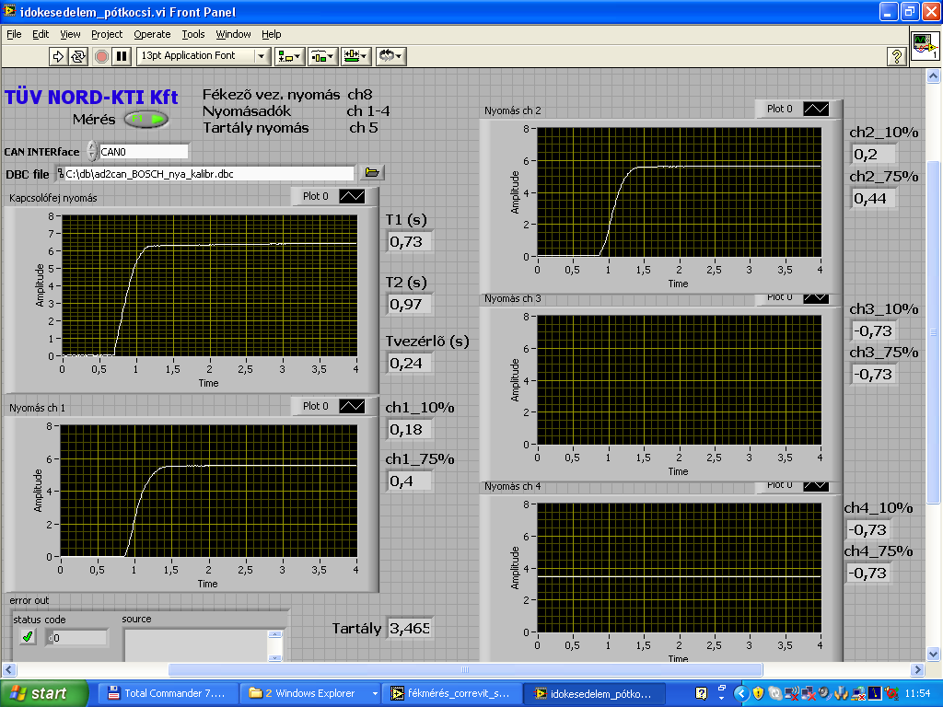Open the Help menu

coord(272,34)
